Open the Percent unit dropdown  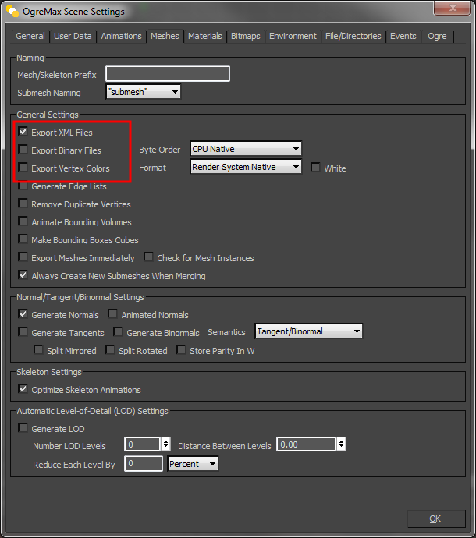(193, 464)
